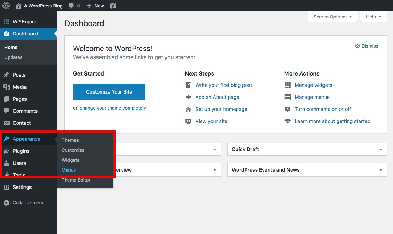Click 'Add an About page' link

[x=217, y=97]
